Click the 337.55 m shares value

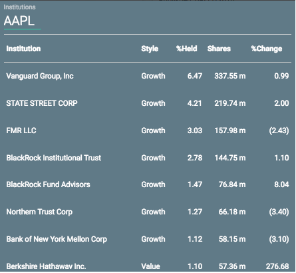230,76
